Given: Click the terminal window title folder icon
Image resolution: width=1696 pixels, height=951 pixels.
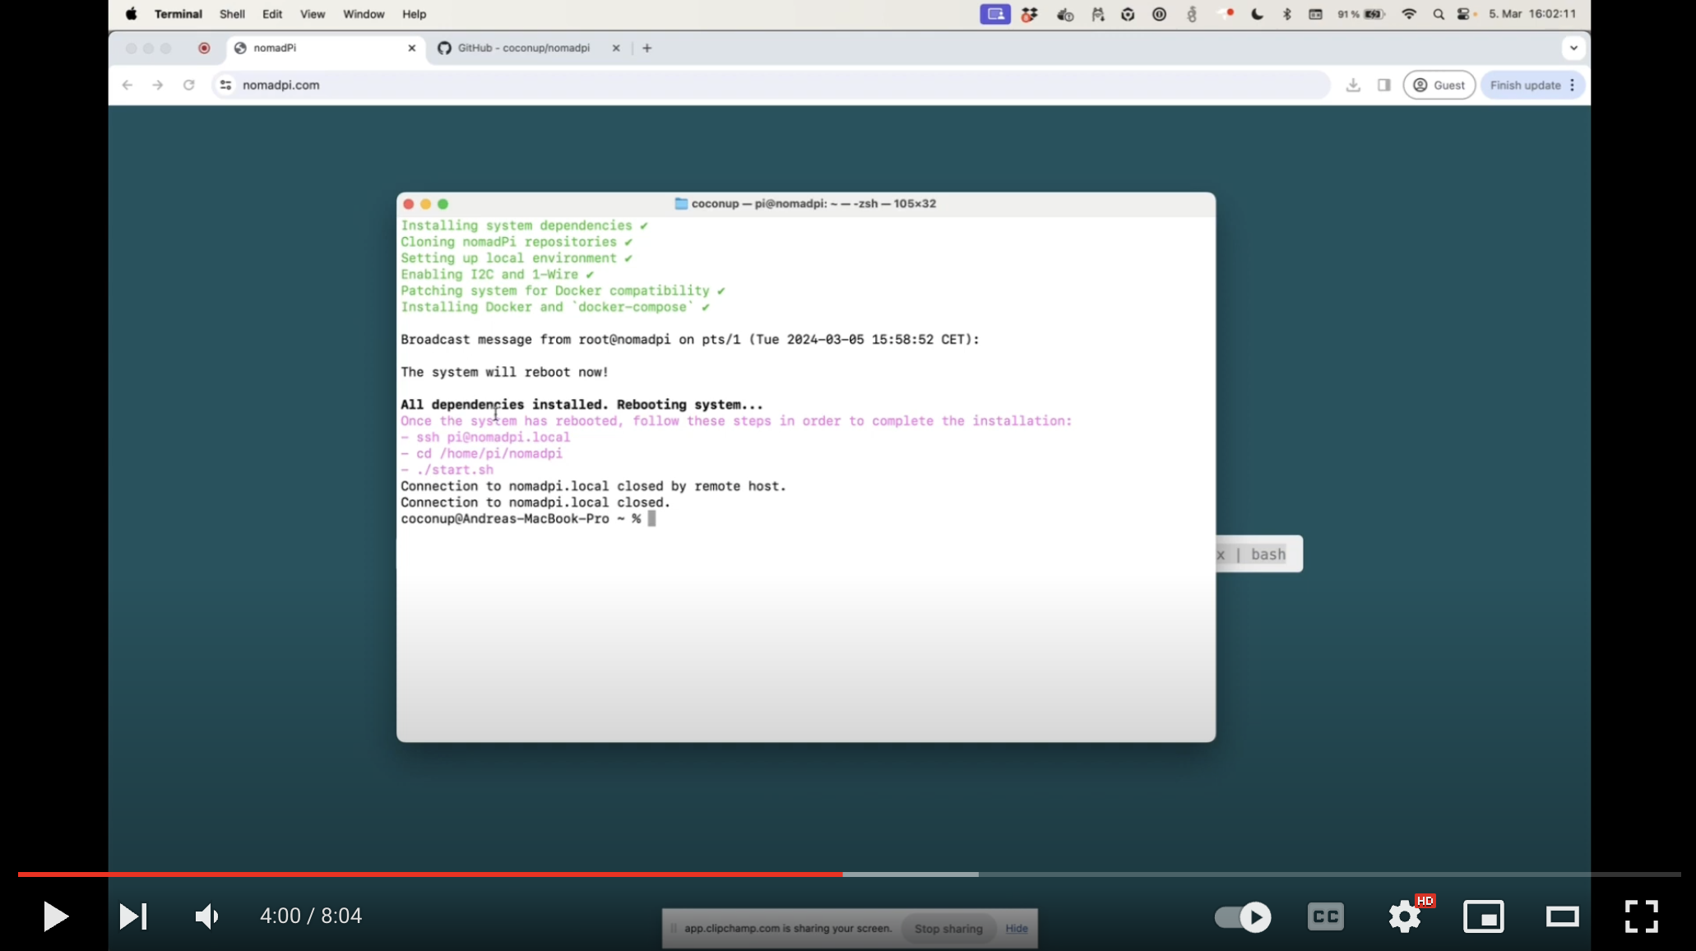Looking at the screenshot, I should point(681,203).
